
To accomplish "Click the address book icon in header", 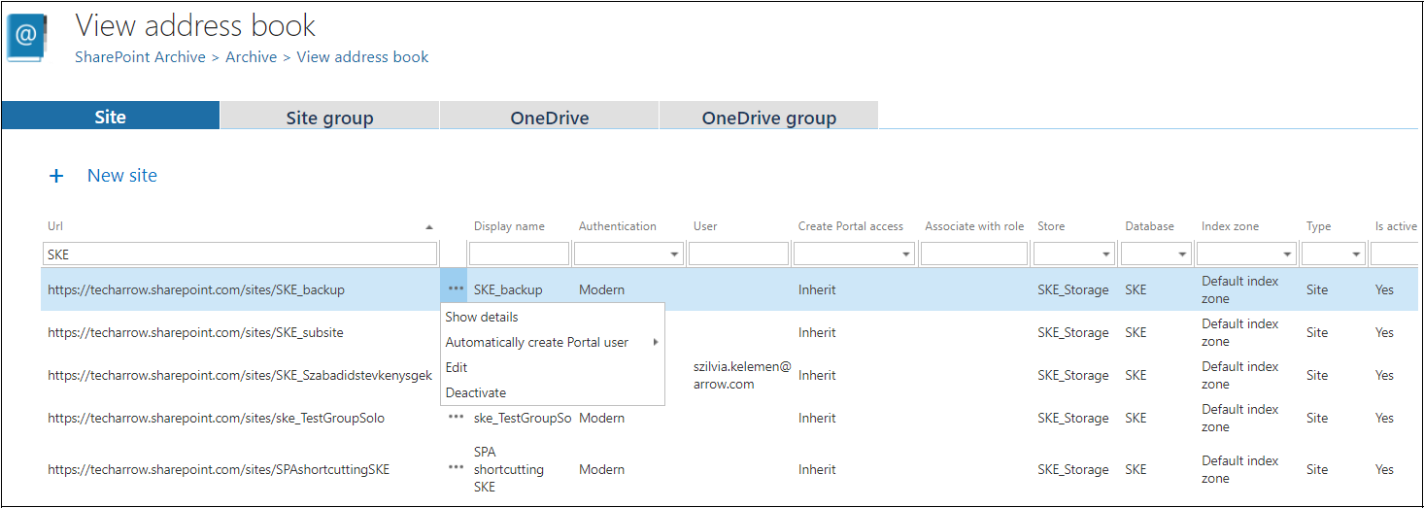I will 26,39.
